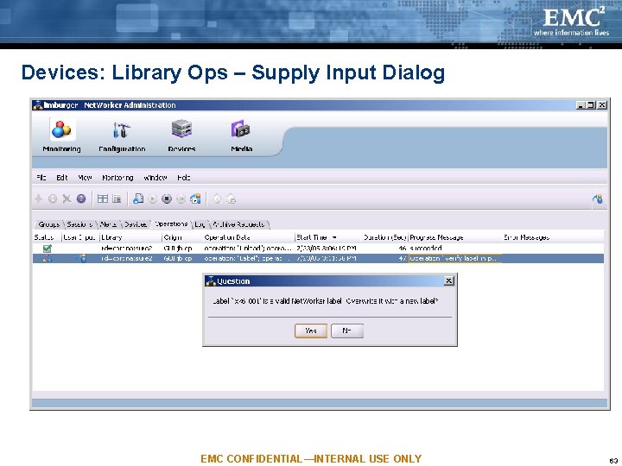Click the duration value 47 cell
Viewport: 622px width, 466px height.
point(384,258)
